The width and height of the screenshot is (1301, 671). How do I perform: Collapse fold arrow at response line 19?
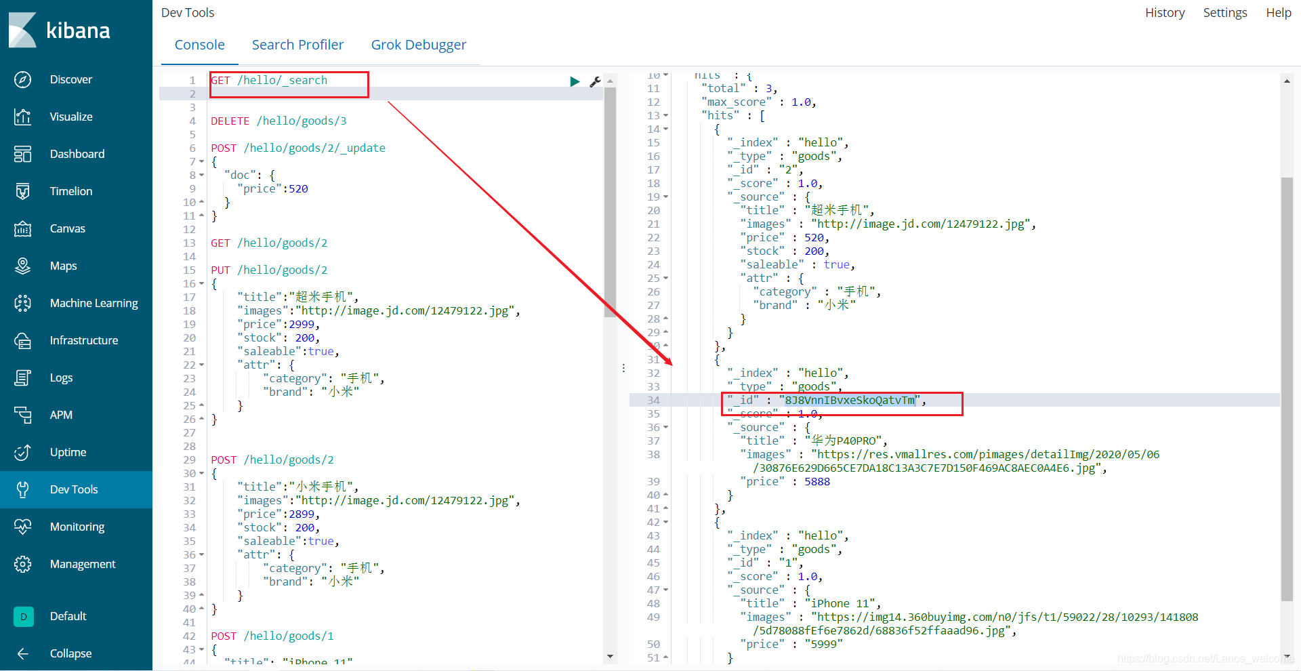[665, 197]
